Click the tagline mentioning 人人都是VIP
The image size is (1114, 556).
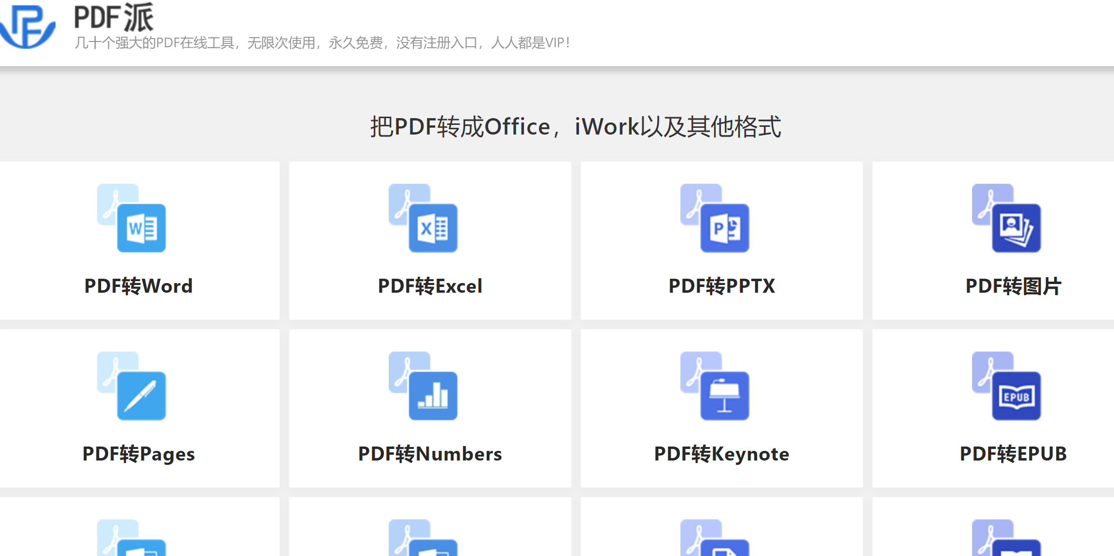tap(323, 43)
